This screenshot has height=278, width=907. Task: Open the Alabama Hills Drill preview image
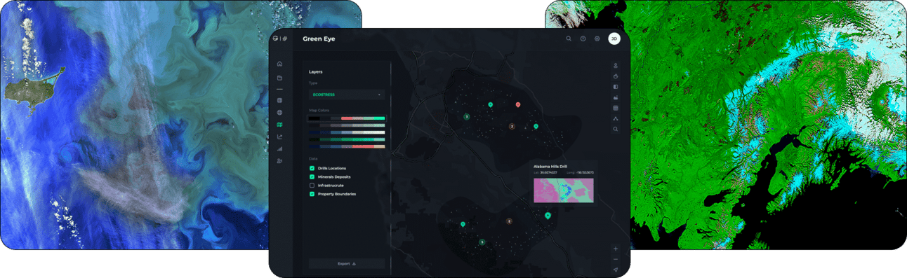563,190
